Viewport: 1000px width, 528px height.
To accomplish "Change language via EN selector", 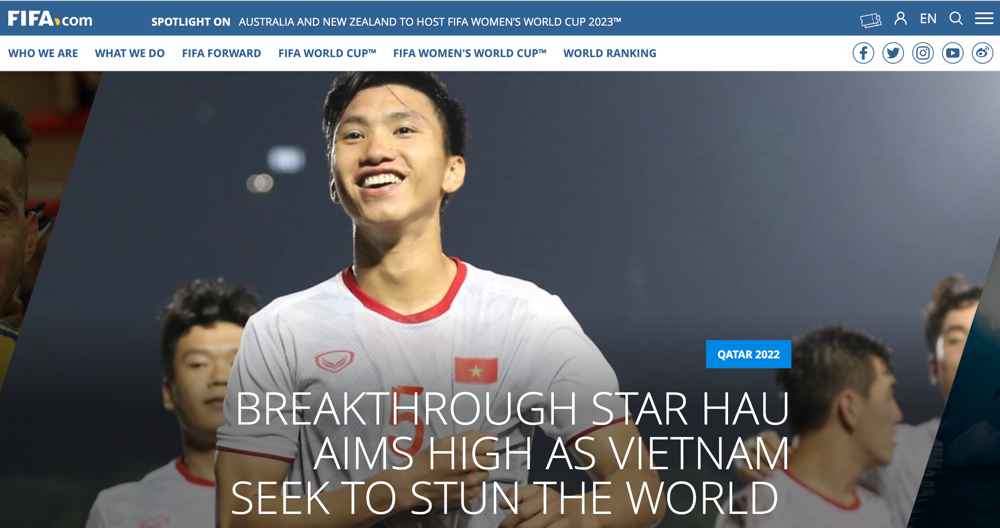I will [928, 19].
